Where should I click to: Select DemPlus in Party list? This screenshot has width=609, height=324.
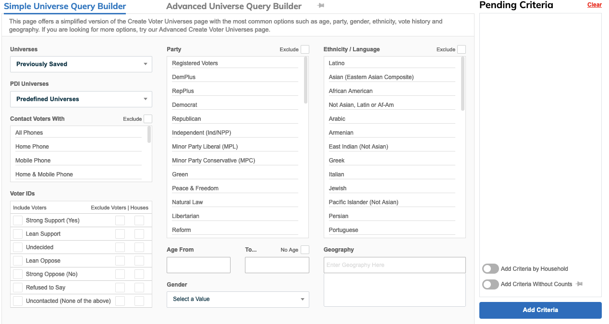235,77
